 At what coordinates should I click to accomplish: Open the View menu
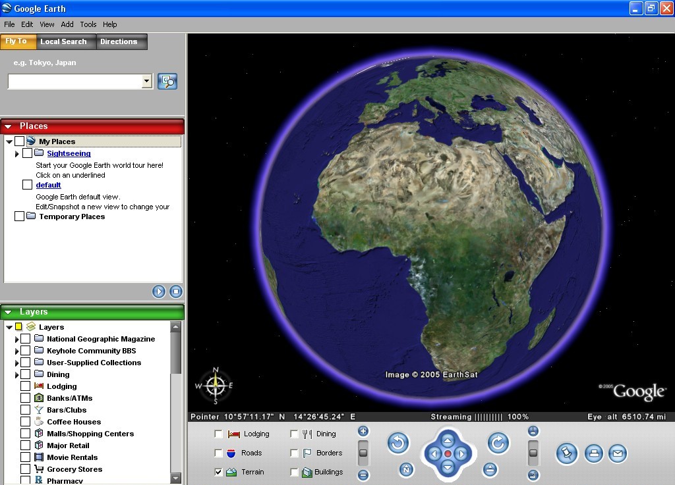point(47,24)
